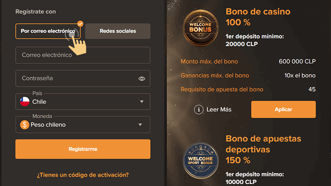
Task: Click the Registrarme button
Action: [83, 149]
